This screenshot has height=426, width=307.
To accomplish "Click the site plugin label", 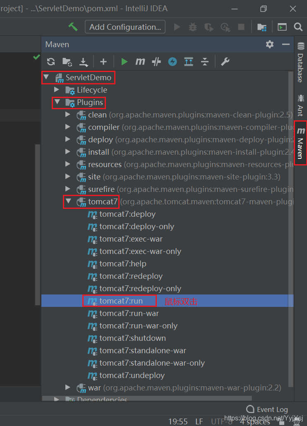I will [x=94, y=177].
